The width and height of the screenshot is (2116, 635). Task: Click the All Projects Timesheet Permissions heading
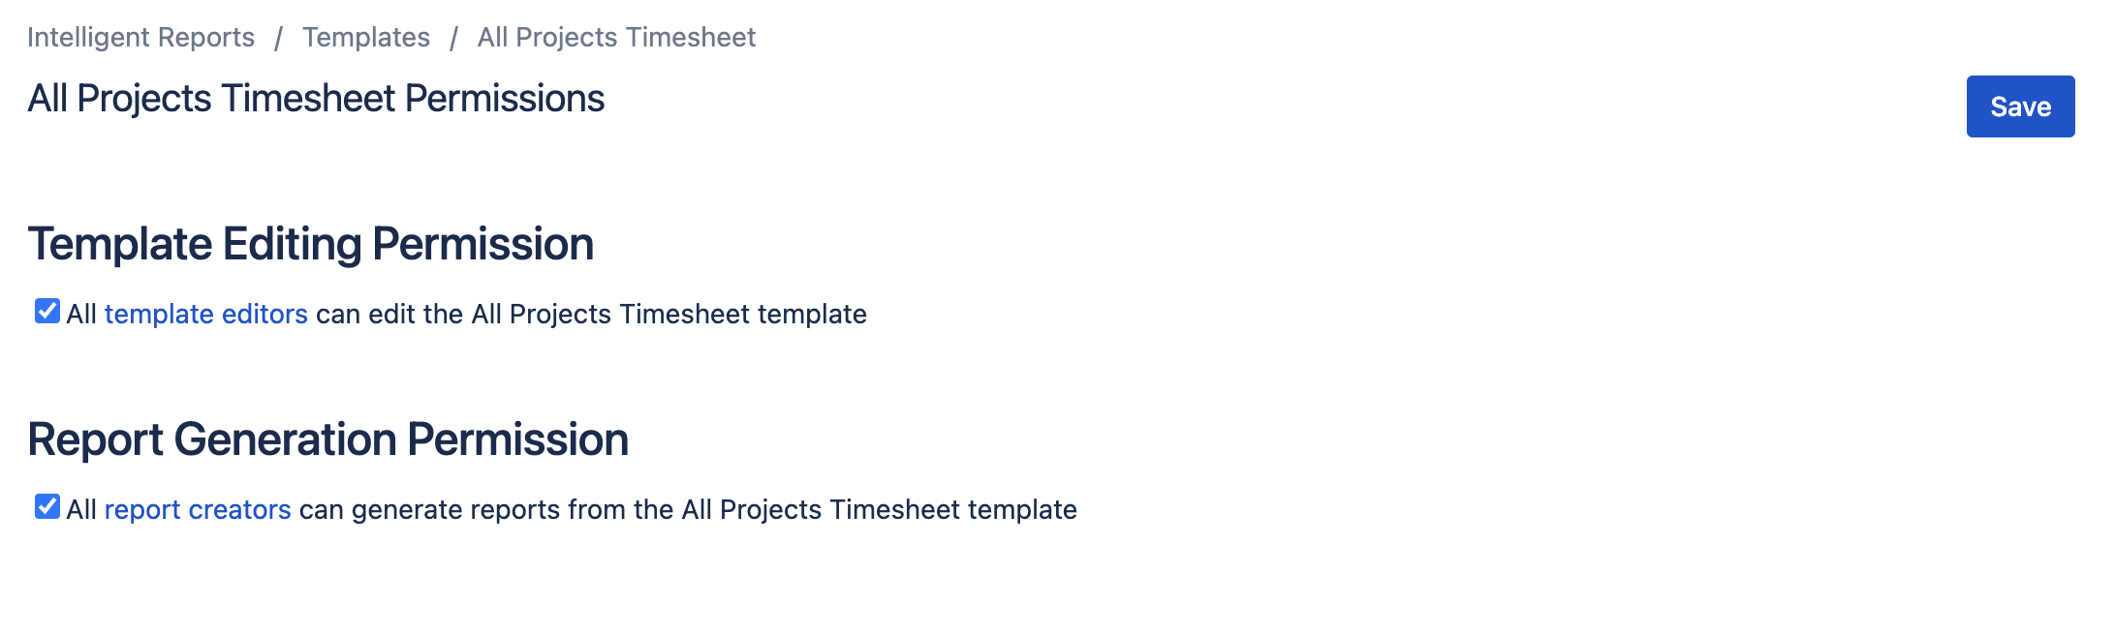point(317,97)
